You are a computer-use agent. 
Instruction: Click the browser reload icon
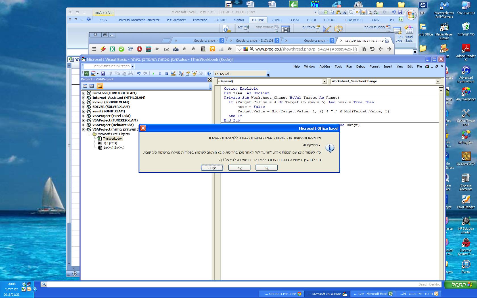pyautogui.click(x=372, y=49)
